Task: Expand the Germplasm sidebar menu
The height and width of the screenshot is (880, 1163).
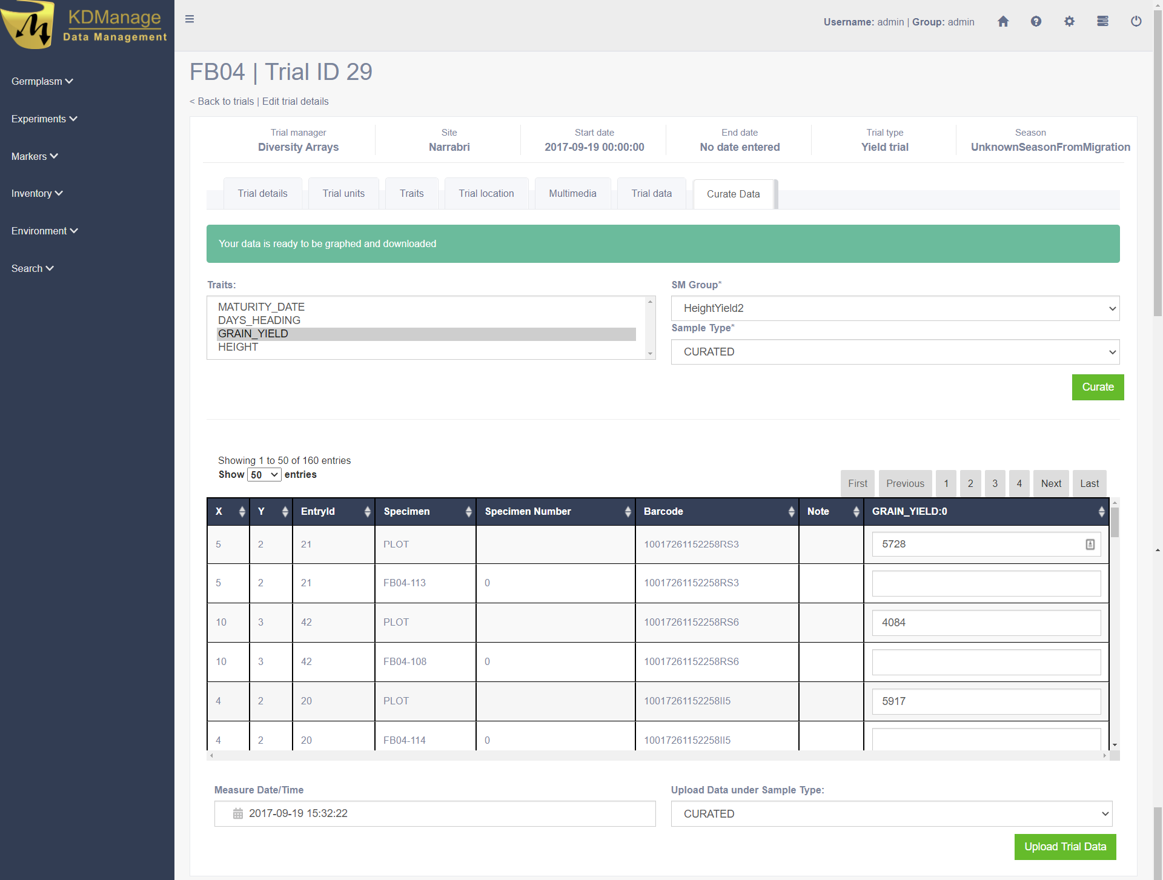Action: [x=42, y=81]
